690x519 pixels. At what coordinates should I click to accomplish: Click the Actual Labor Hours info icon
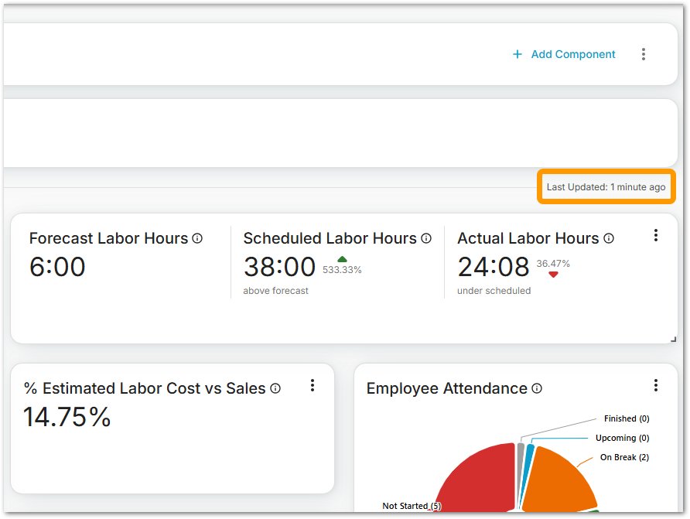click(609, 238)
